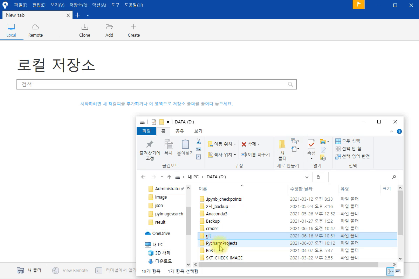
Task: Focus Explorer search box
Action: (x=363, y=177)
